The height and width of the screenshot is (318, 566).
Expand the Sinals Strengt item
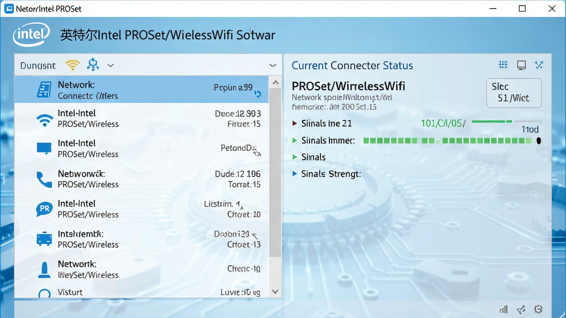pos(295,174)
